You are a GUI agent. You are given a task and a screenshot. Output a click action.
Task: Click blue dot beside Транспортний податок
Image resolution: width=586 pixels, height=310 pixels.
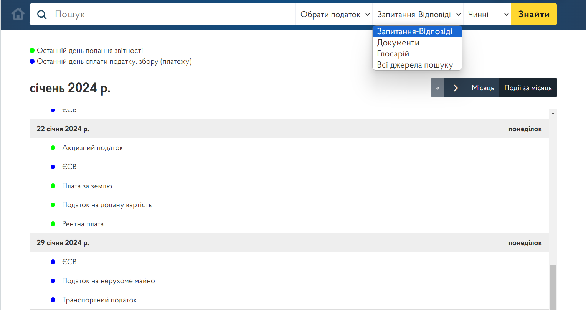tap(53, 300)
